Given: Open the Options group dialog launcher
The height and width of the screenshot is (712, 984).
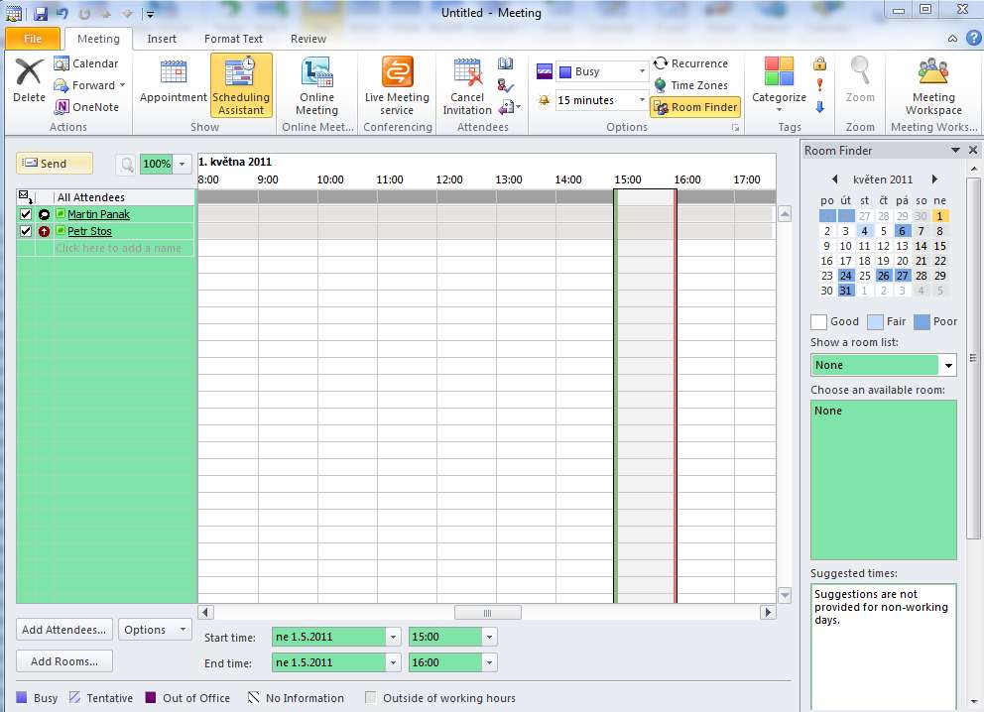Looking at the screenshot, I should (x=735, y=127).
